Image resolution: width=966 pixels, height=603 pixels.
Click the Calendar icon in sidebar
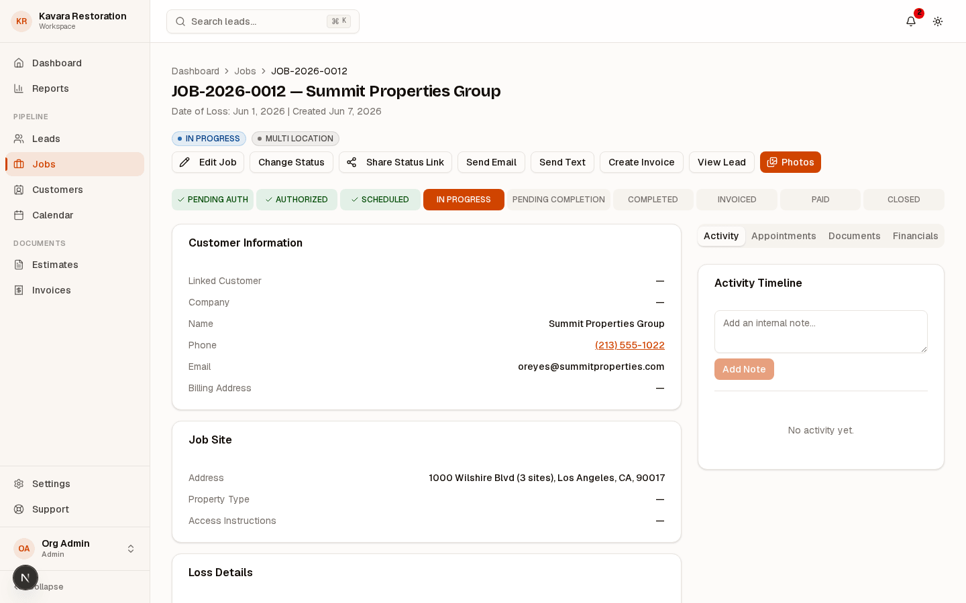(19, 215)
